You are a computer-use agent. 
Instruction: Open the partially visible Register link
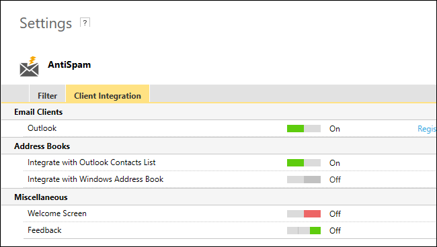[x=427, y=129]
